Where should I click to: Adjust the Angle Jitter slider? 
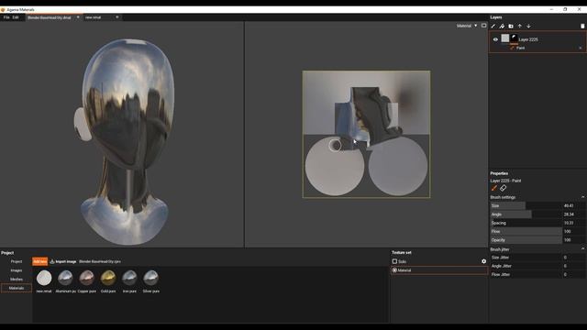[526, 266]
